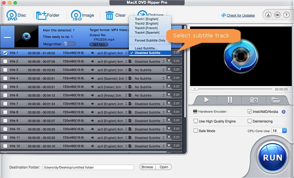The width and height of the screenshot is (294, 178).
Task: Click the audio speaker icon on the title 1 row
Action: (93, 53)
